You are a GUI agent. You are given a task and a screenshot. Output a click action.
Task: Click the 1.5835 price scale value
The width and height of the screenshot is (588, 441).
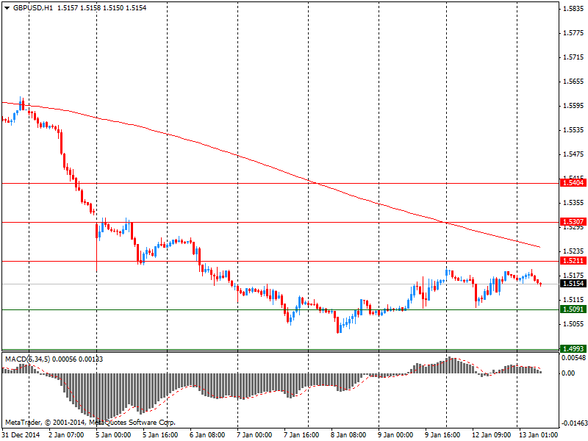click(574, 9)
